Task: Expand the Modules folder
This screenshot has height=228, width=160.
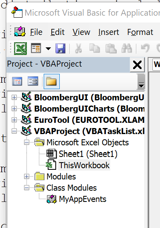Action: (x=26, y=176)
